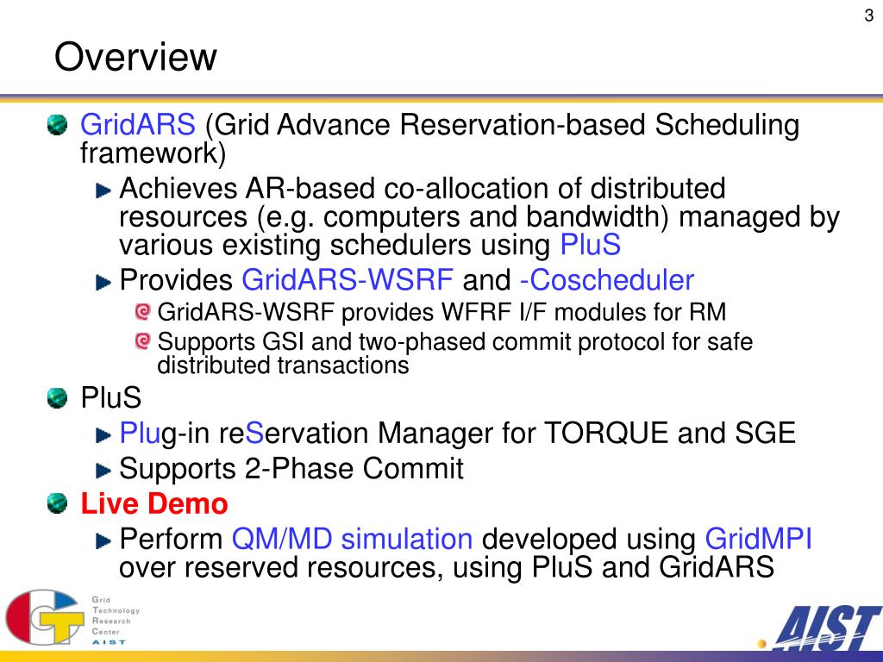Click the red swirl bullet before Supports GSI

coord(143,341)
